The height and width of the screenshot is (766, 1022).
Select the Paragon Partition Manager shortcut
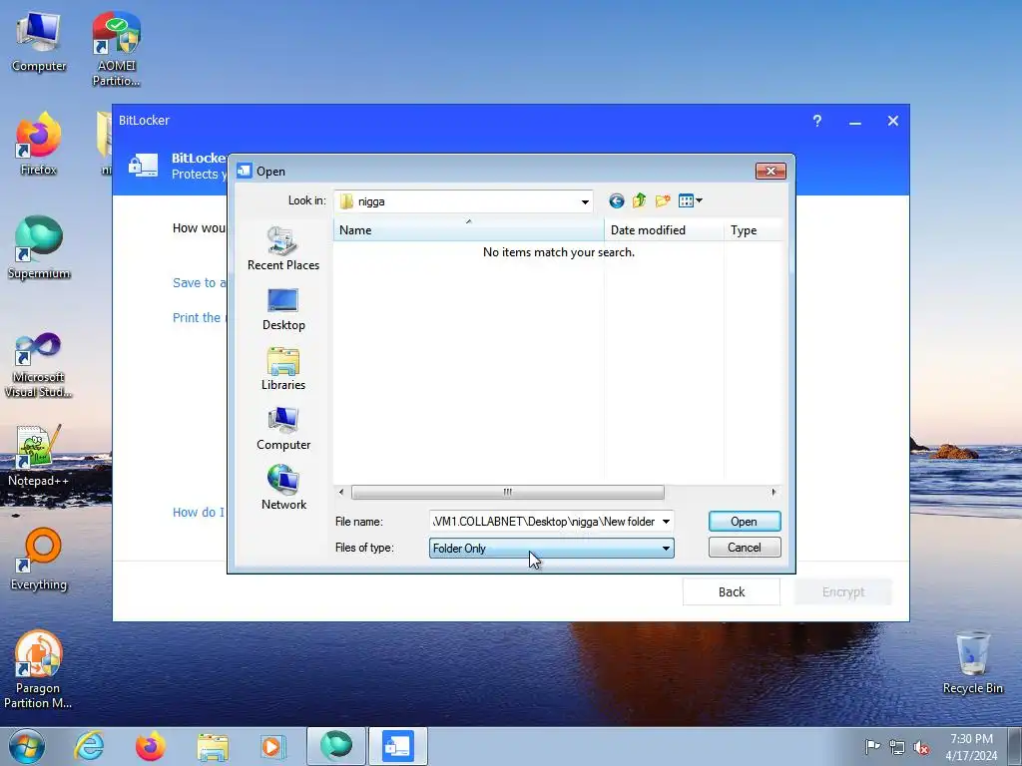click(38, 669)
